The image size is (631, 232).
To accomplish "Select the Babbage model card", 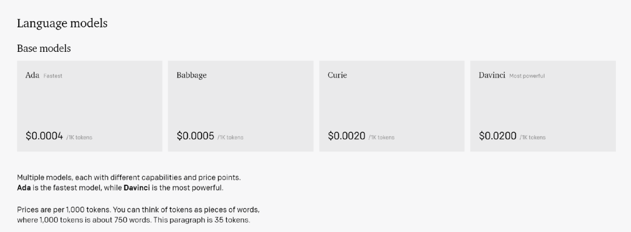I will [x=241, y=106].
